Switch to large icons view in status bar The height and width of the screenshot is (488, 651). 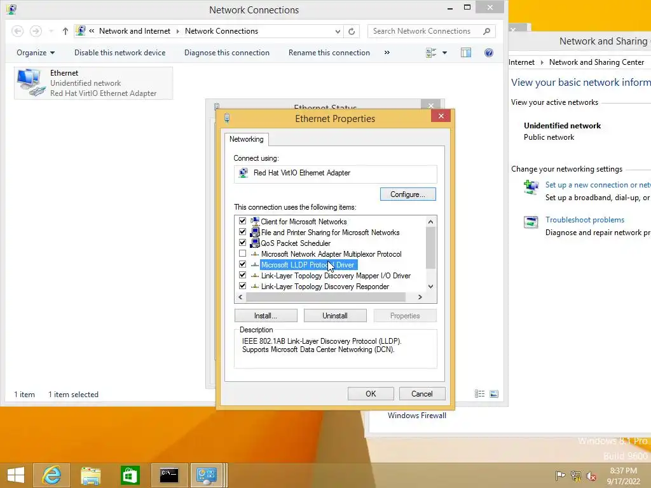[493, 394]
